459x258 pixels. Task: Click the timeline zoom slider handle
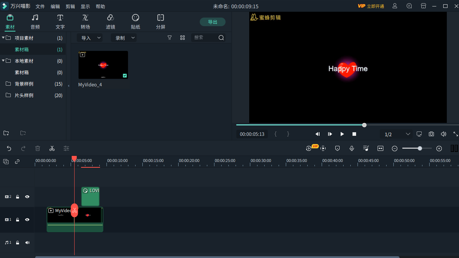click(420, 148)
